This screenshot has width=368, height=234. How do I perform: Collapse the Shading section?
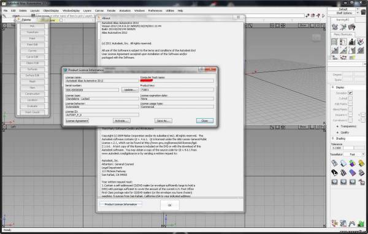click(x=333, y=138)
